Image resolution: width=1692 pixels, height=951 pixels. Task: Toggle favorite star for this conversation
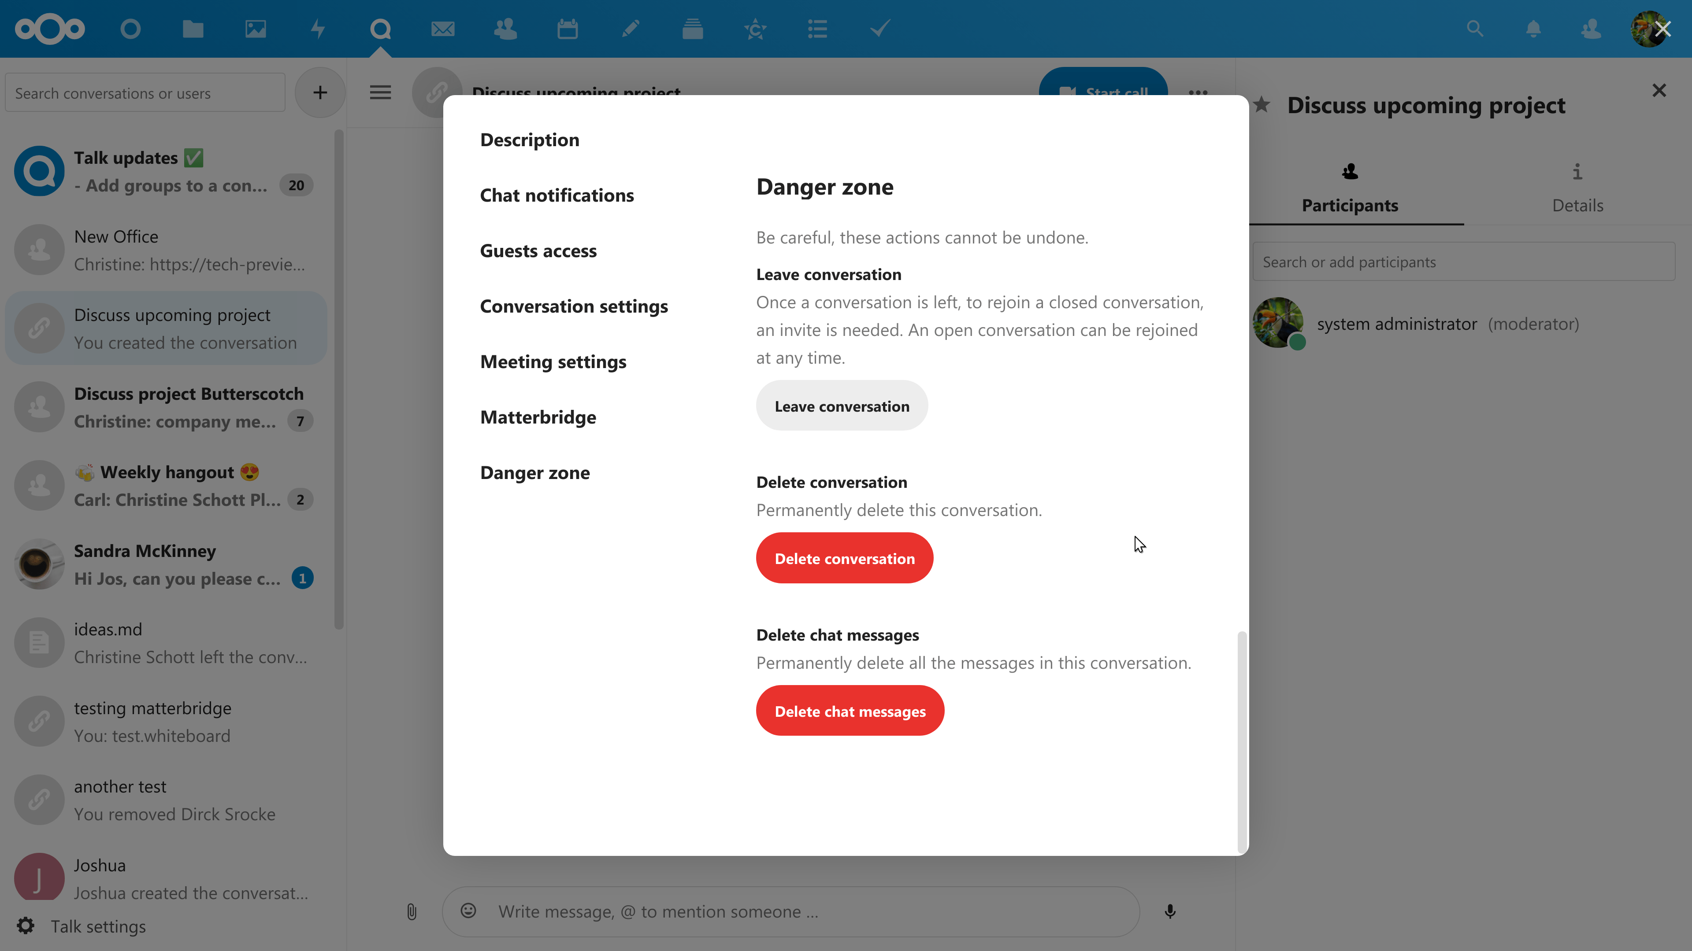1262,105
